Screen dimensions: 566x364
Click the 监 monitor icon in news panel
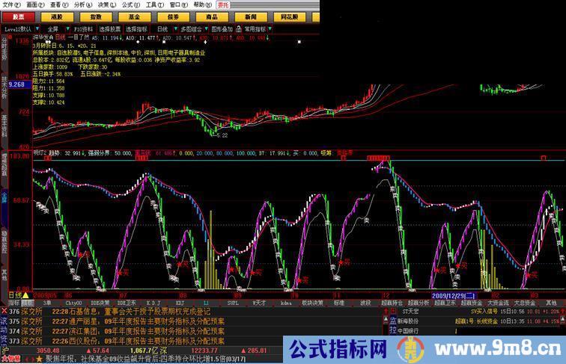(x=393, y=319)
